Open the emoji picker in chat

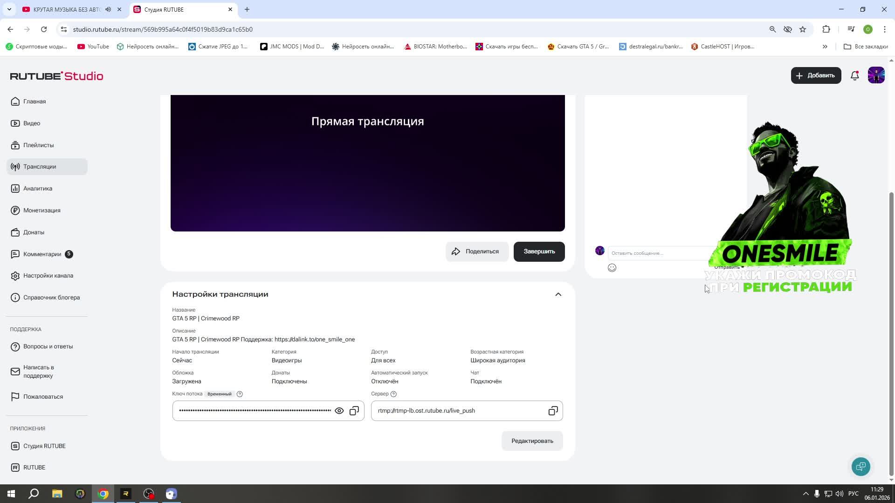[x=612, y=268]
